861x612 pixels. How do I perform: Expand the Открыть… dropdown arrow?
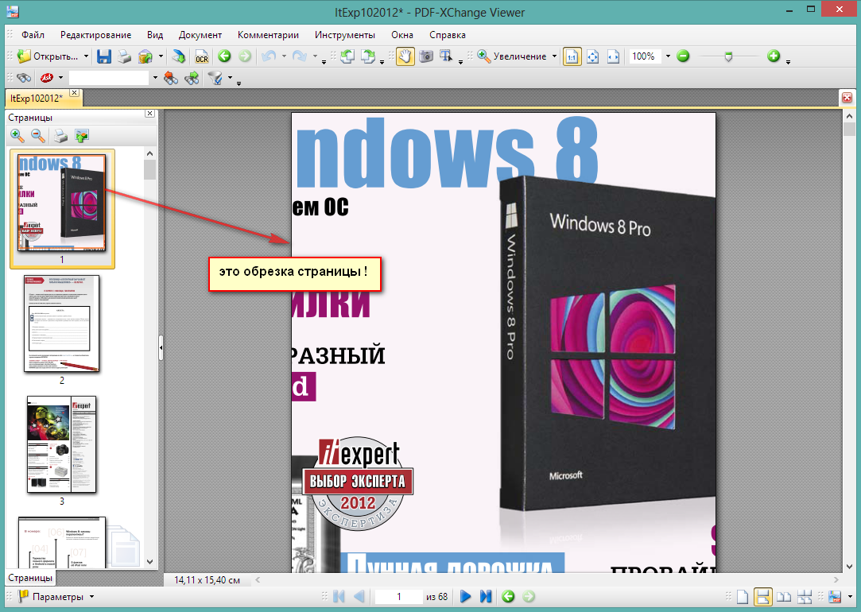point(86,56)
